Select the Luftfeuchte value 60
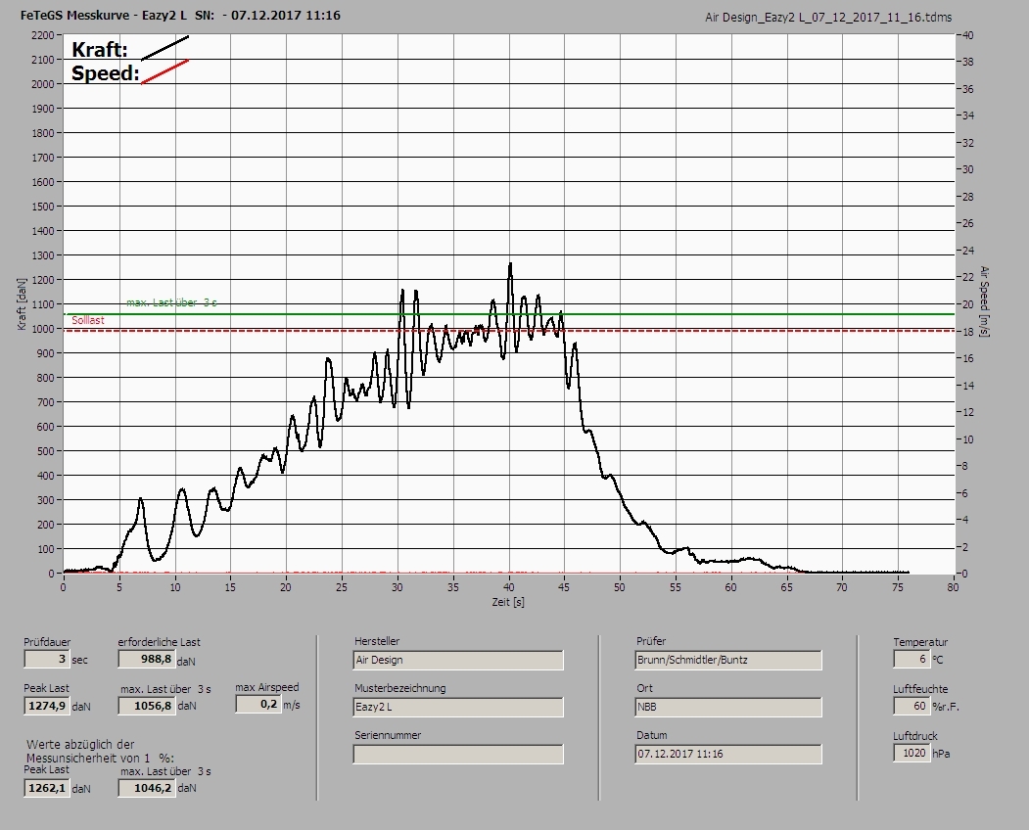The image size is (1029, 830). point(911,706)
